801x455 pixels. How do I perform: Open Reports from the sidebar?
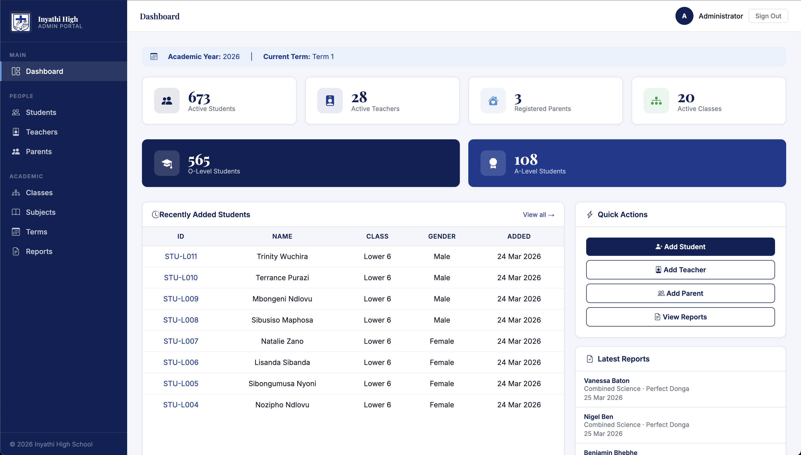[39, 252]
